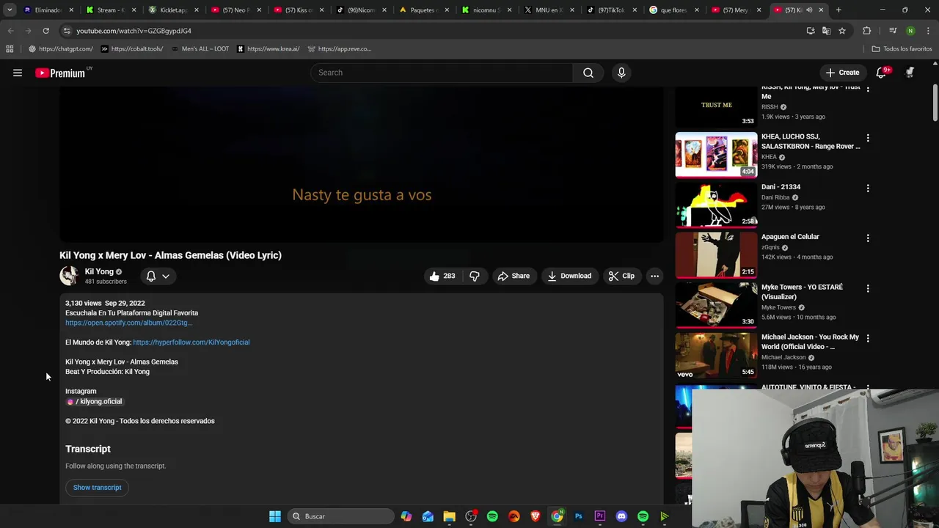Open File Explorer from taskbar
The width and height of the screenshot is (939, 528).
(449, 516)
